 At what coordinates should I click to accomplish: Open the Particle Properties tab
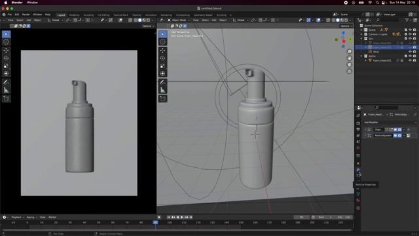click(358, 176)
